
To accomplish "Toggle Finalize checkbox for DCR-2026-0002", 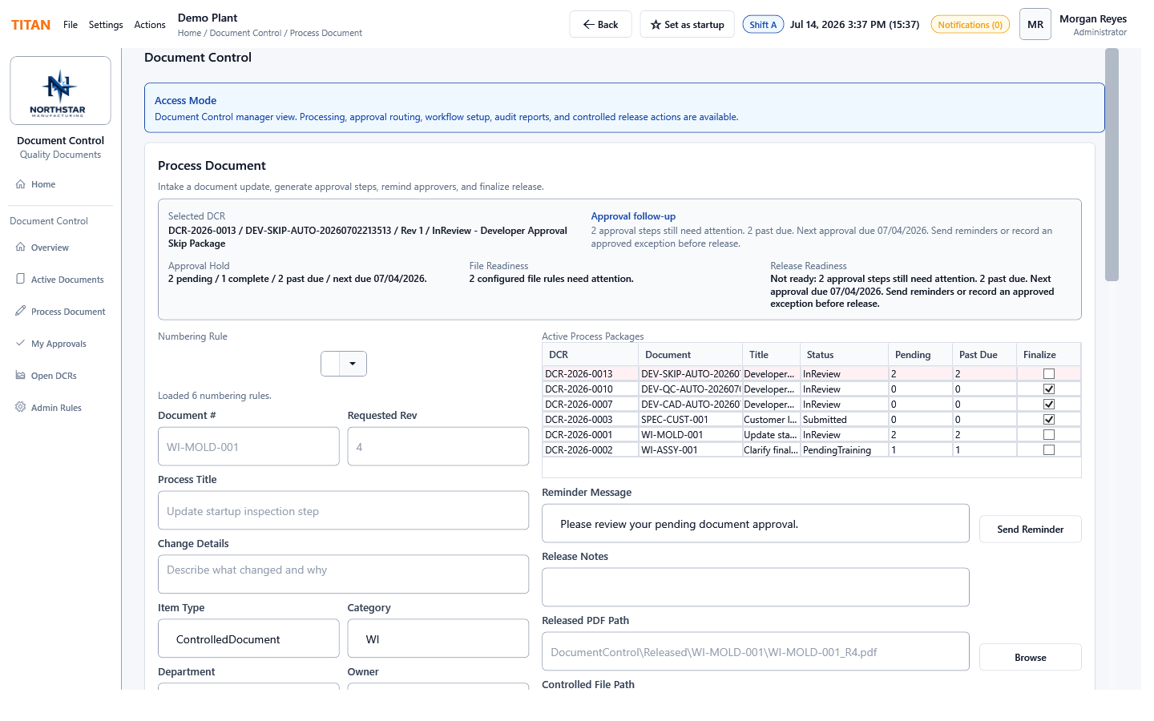I will pos(1049,450).
